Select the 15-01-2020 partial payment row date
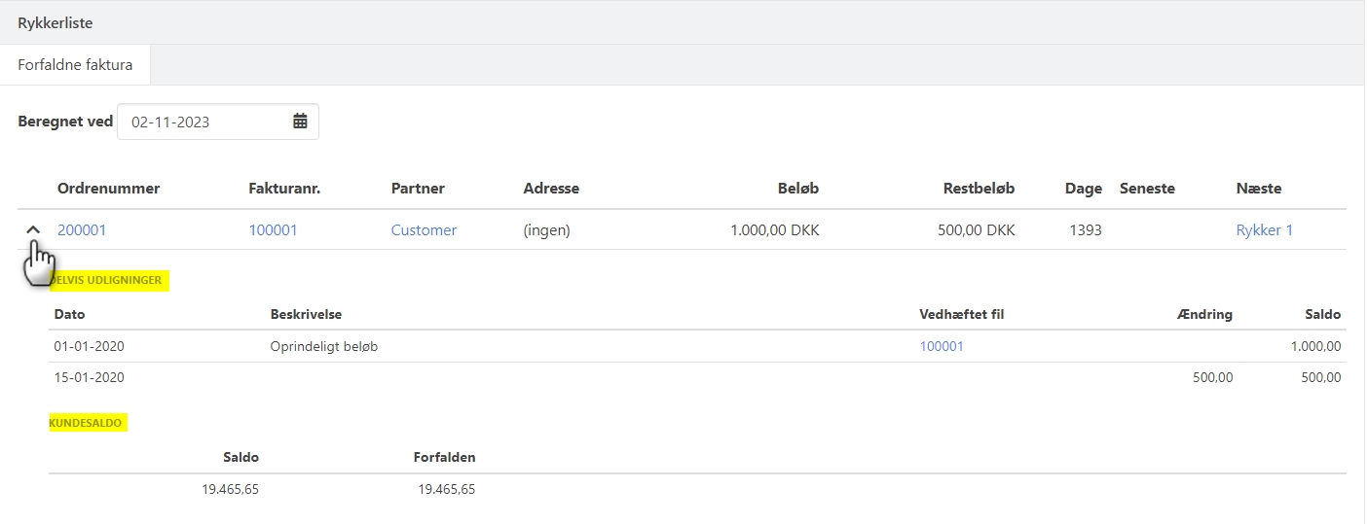 pyautogui.click(x=90, y=377)
